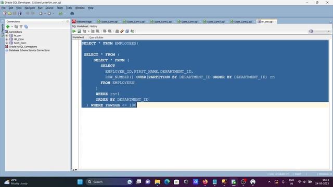Click the Unshared SQL Worksheet icon

click(117, 31)
